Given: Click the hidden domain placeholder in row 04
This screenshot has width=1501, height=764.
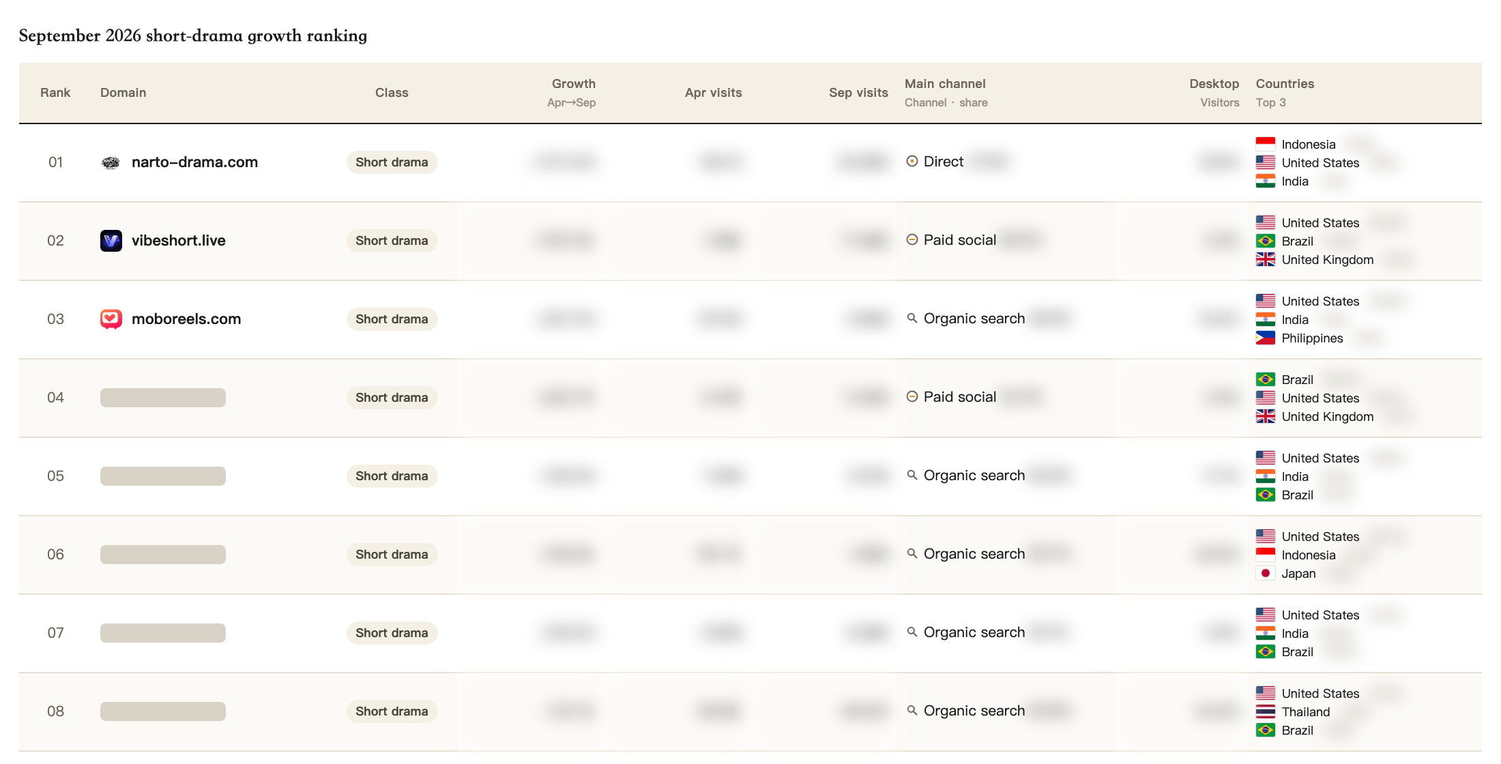Looking at the screenshot, I should tap(163, 398).
